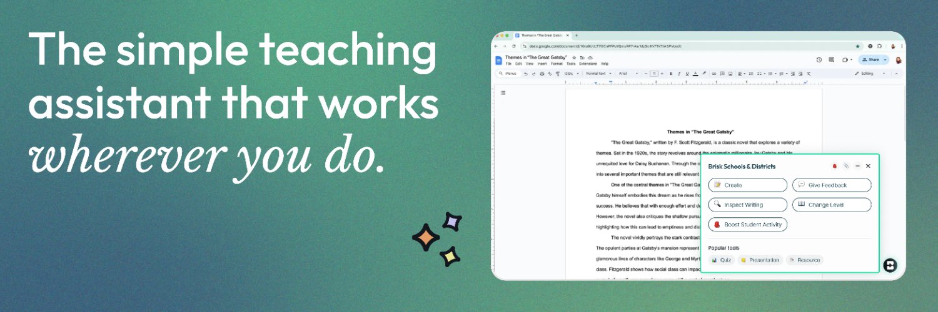Toggle bold formatting
Screen dimensions: 938x312
point(671,74)
